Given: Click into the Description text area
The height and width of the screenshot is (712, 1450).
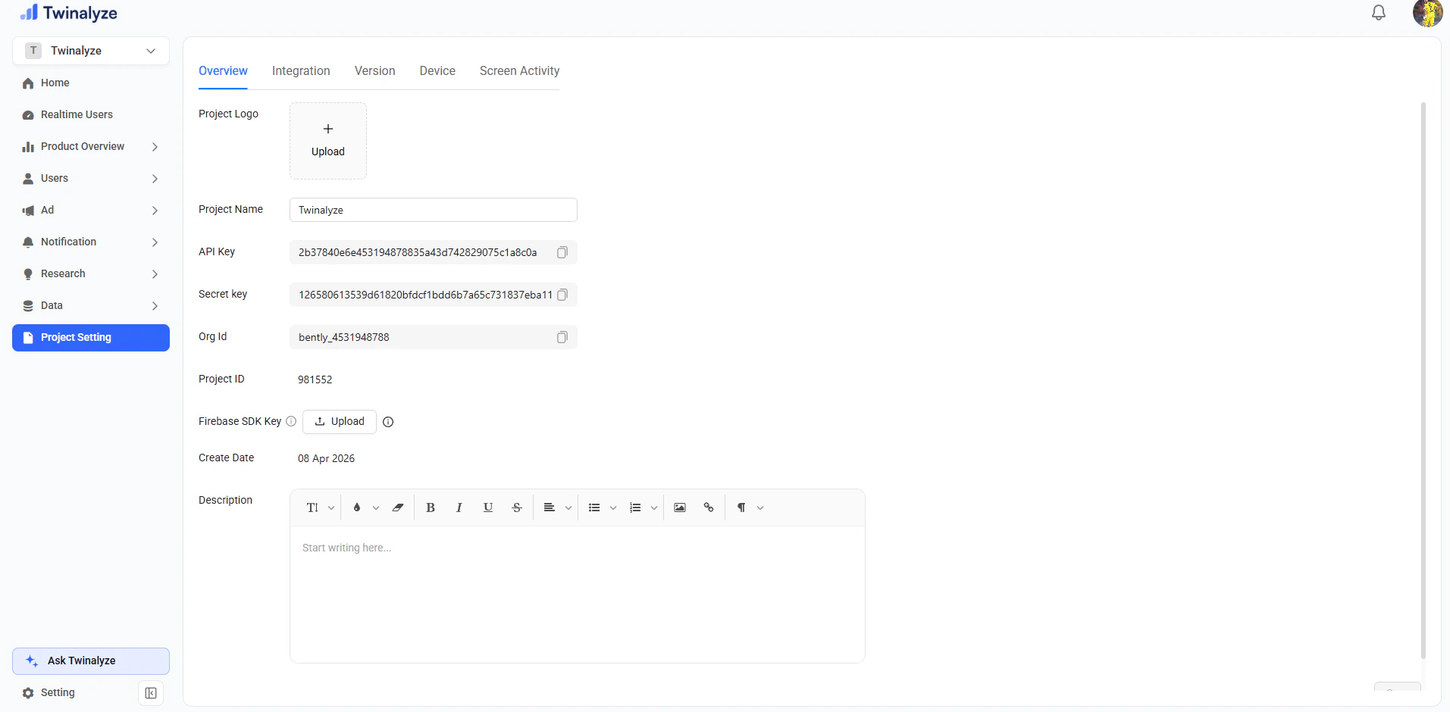Looking at the screenshot, I should pos(578,595).
